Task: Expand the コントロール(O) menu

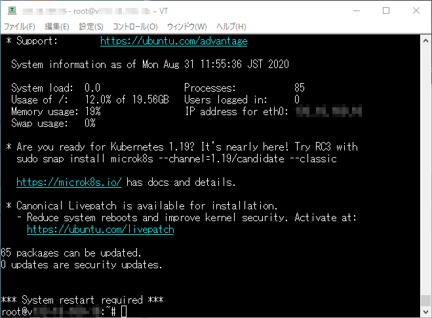Action: coord(135,27)
